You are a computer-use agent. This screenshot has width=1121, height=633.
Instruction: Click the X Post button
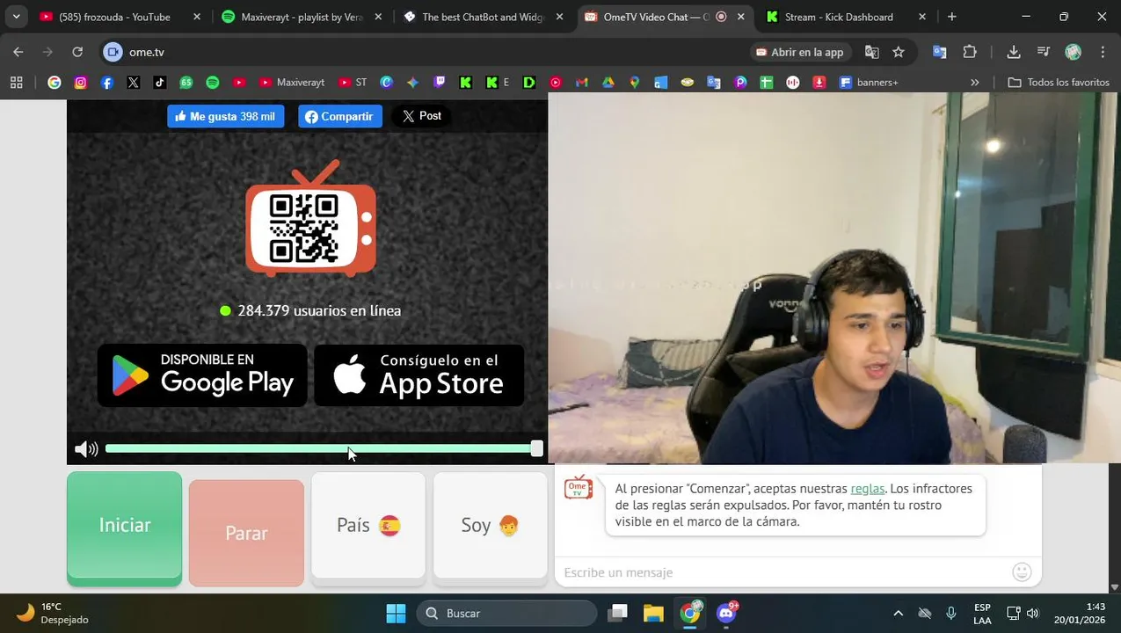point(421,116)
